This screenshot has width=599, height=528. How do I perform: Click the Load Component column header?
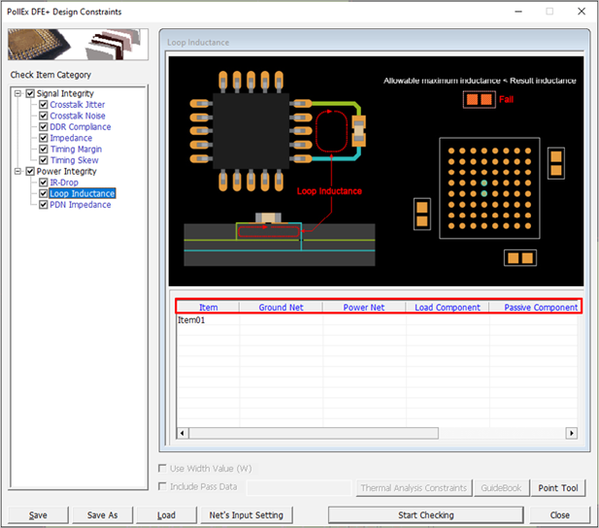[447, 308]
